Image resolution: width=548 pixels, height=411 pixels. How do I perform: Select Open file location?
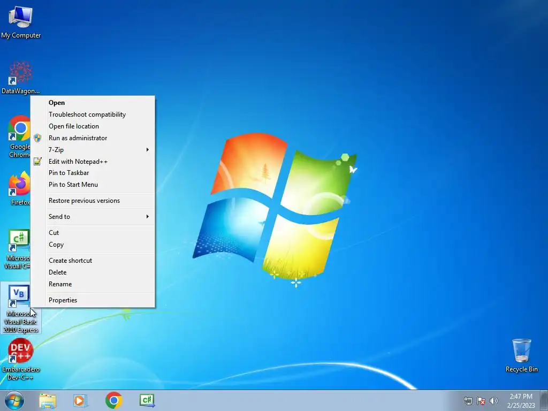[93, 126]
